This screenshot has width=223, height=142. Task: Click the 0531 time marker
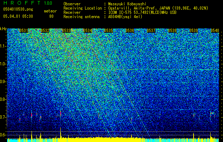(24, 31)
